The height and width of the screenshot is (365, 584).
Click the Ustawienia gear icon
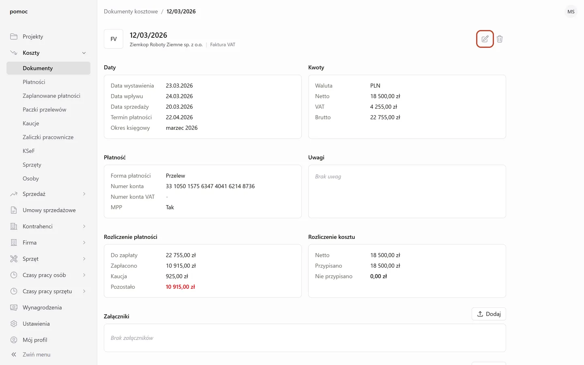pos(14,324)
